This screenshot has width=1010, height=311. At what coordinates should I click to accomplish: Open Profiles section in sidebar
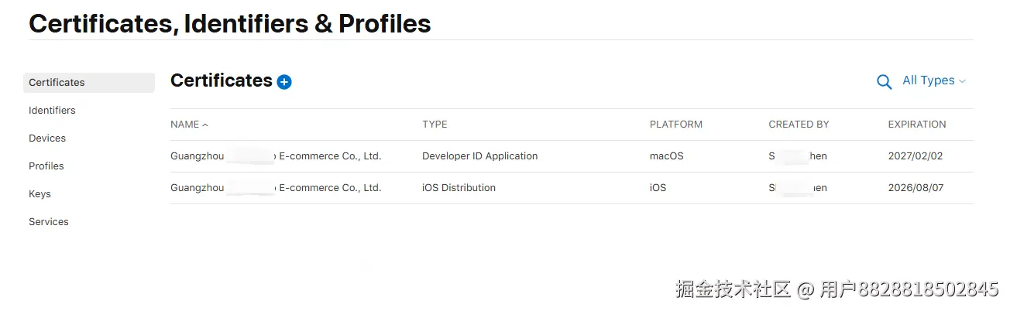[46, 166]
